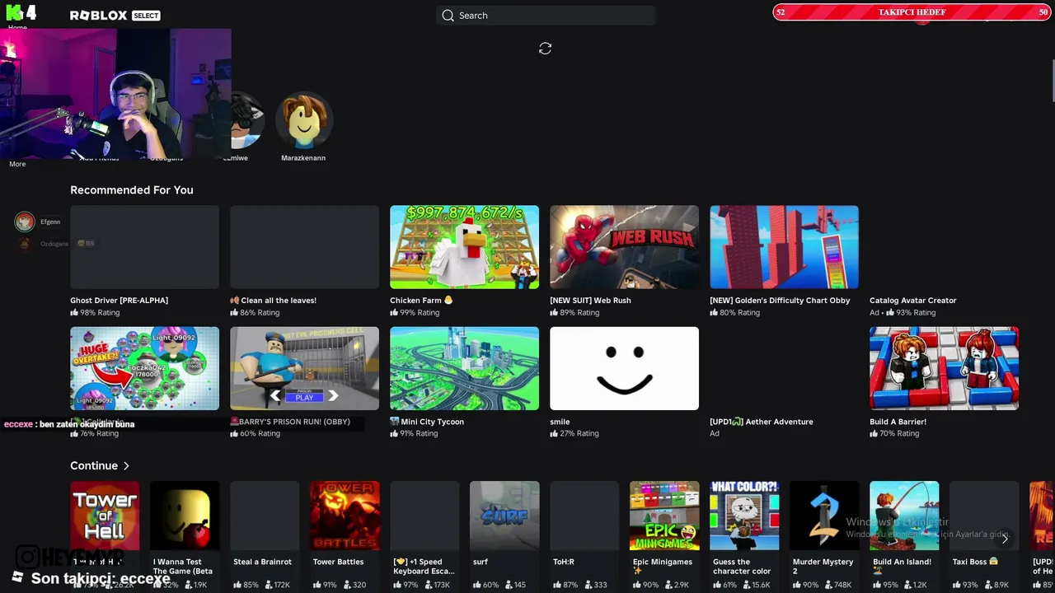Screen dimensions: 1055x593
Task: Open Ghost Driver [PRE-ALPHA] title
Action: coord(119,301)
